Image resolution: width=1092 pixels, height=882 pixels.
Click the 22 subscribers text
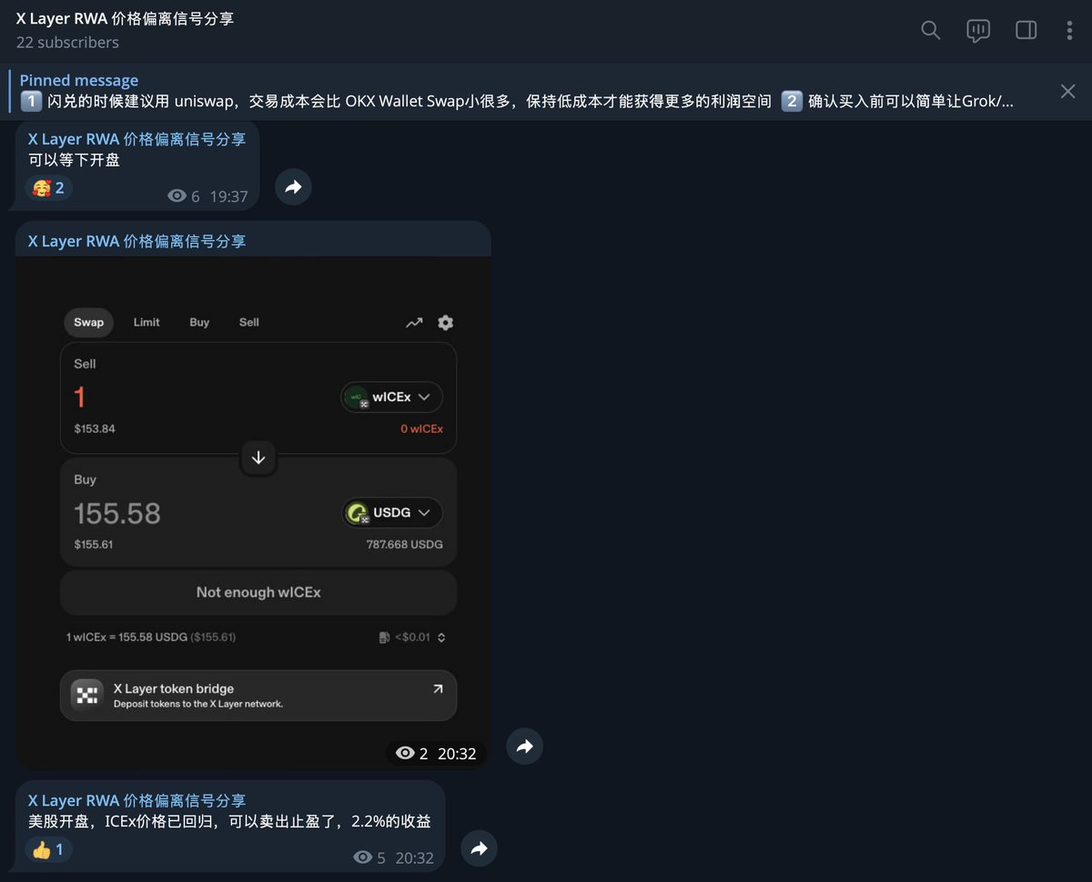[67, 43]
